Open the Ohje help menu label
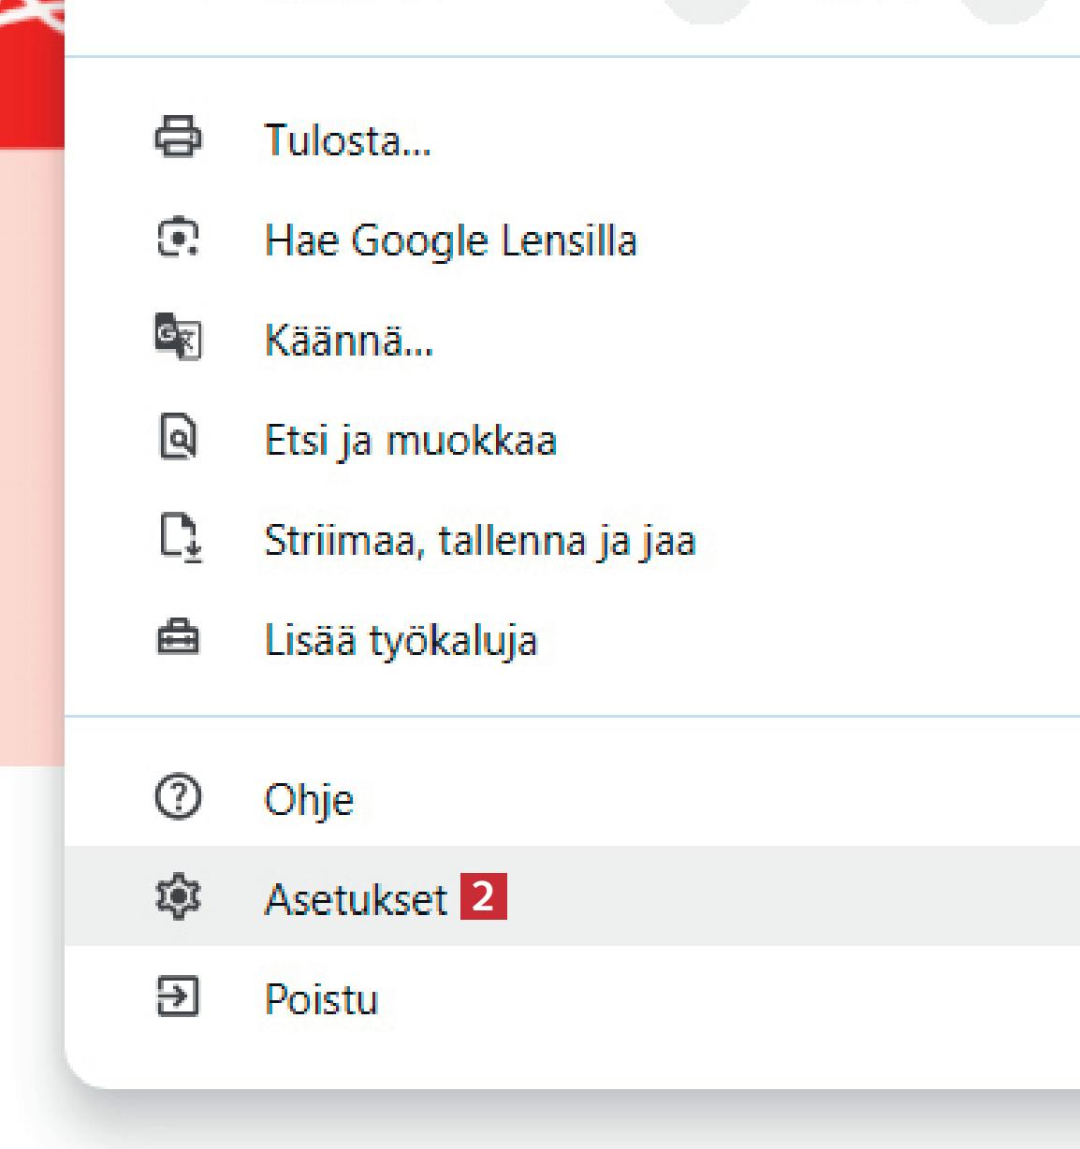This screenshot has height=1149, width=1080. (309, 800)
